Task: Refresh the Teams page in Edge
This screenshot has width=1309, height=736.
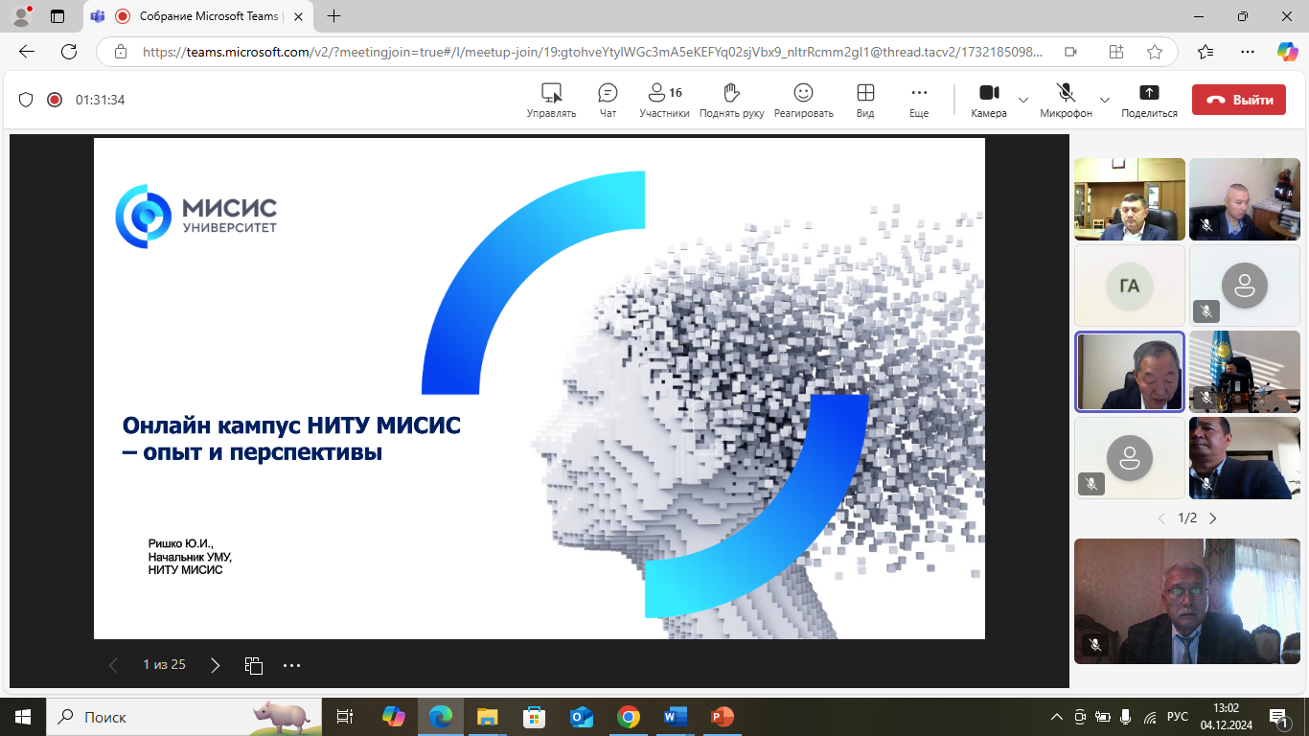Action: (69, 52)
